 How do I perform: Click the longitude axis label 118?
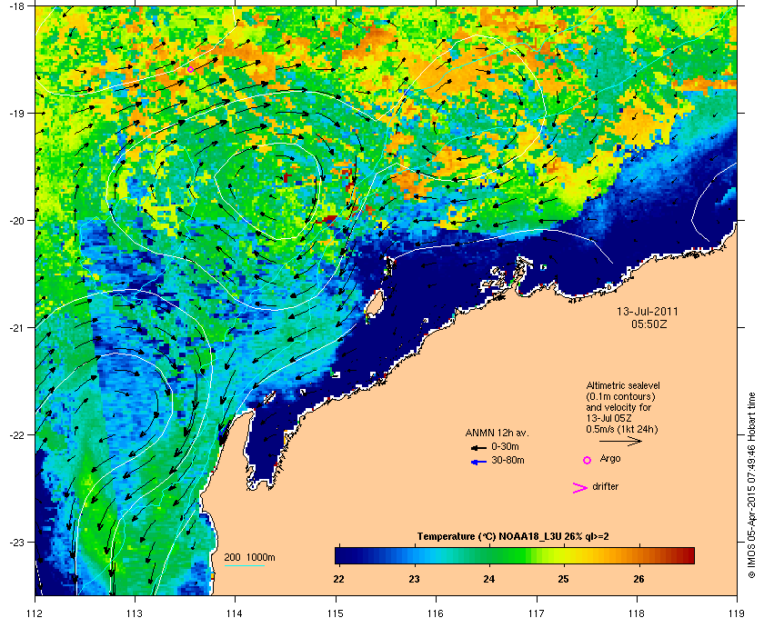click(637, 613)
